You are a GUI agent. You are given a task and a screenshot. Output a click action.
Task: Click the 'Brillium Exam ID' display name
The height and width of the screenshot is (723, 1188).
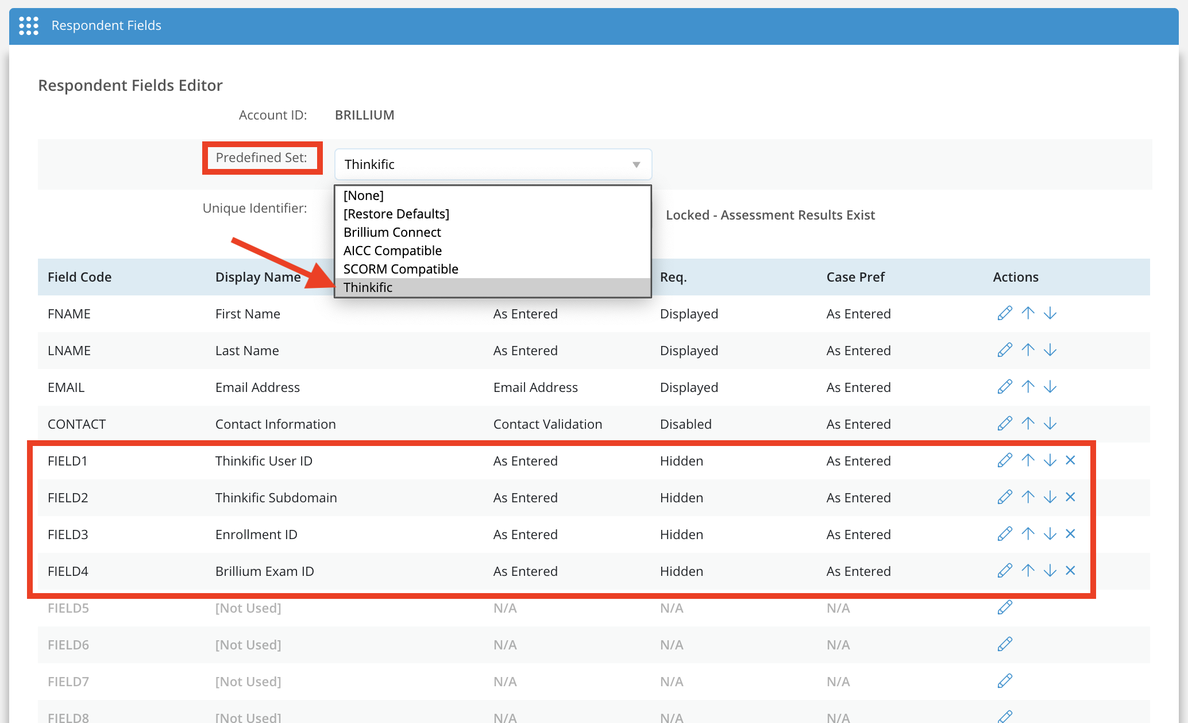pos(265,571)
